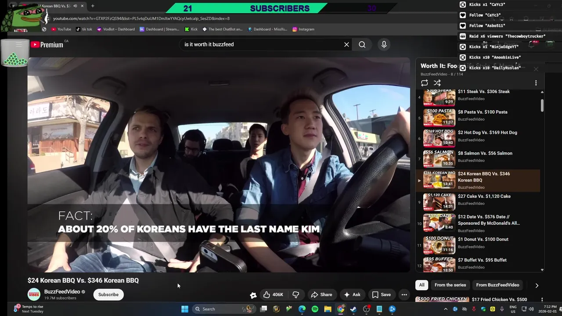The image size is (562, 316).
Task: Select From BuzzFeedVideo chip
Action: tap(497, 285)
